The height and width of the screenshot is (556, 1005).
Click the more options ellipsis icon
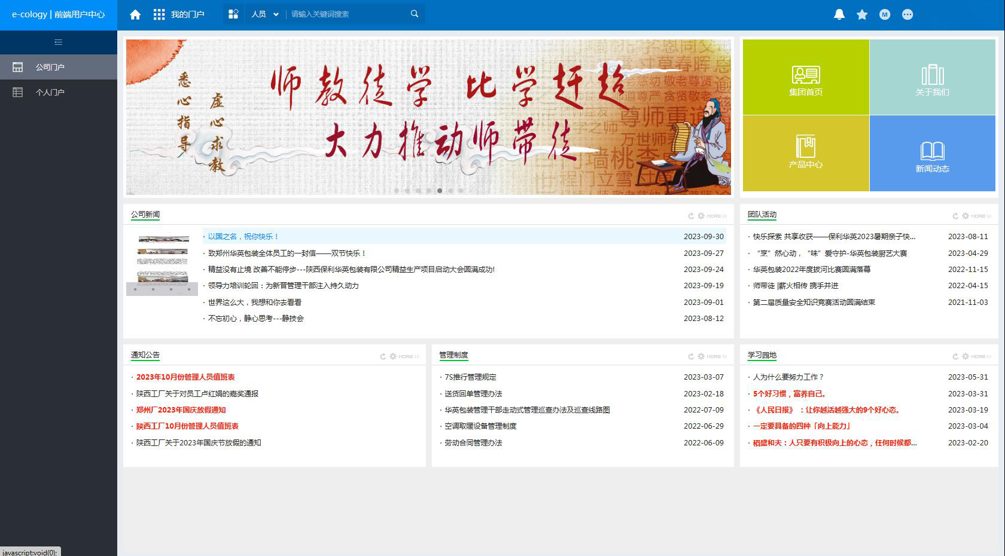[907, 14]
